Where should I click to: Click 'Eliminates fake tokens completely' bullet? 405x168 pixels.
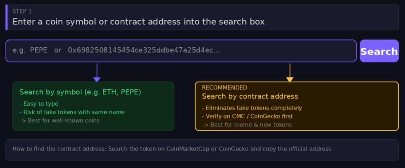pos(252,108)
